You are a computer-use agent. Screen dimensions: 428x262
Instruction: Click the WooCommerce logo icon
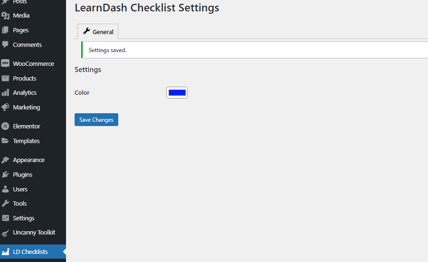click(5, 63)
